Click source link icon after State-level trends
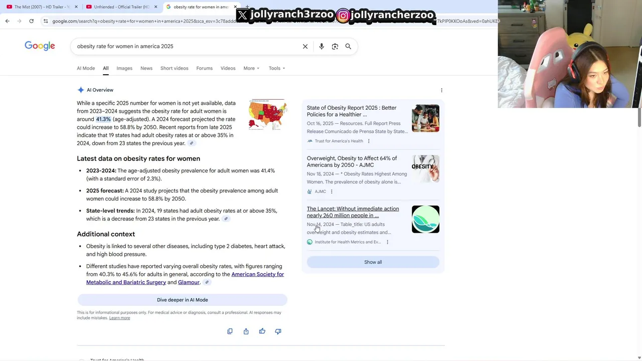This screenshot has width=642, height=361. [x=226, y=219]
